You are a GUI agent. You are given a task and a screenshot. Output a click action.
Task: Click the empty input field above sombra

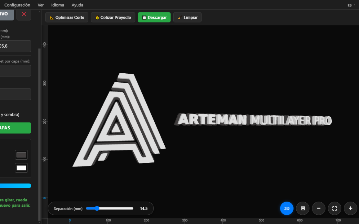(15, 94)
